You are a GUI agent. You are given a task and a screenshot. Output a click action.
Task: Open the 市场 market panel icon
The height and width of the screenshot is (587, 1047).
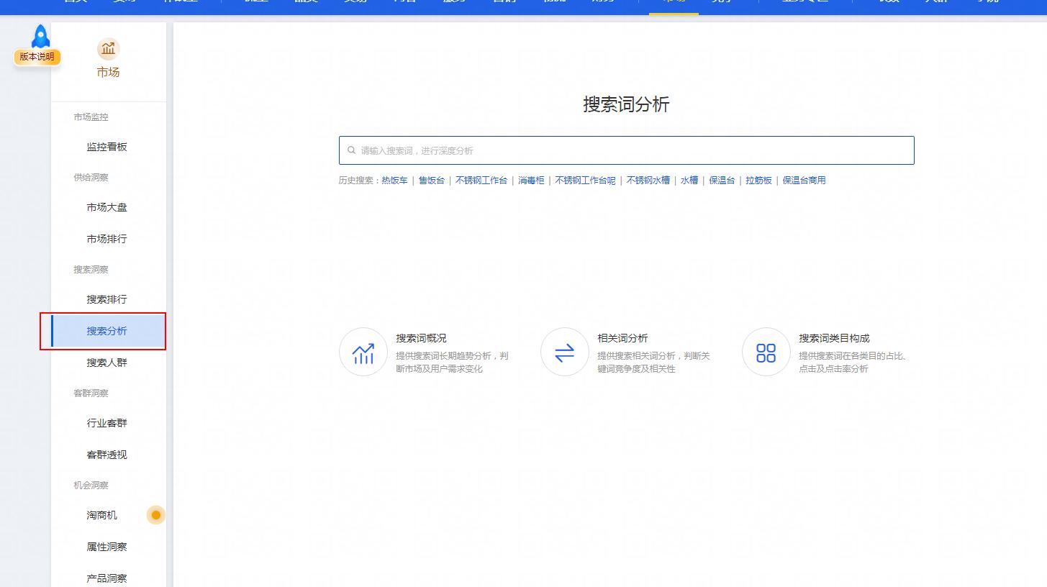coord(108,50)
